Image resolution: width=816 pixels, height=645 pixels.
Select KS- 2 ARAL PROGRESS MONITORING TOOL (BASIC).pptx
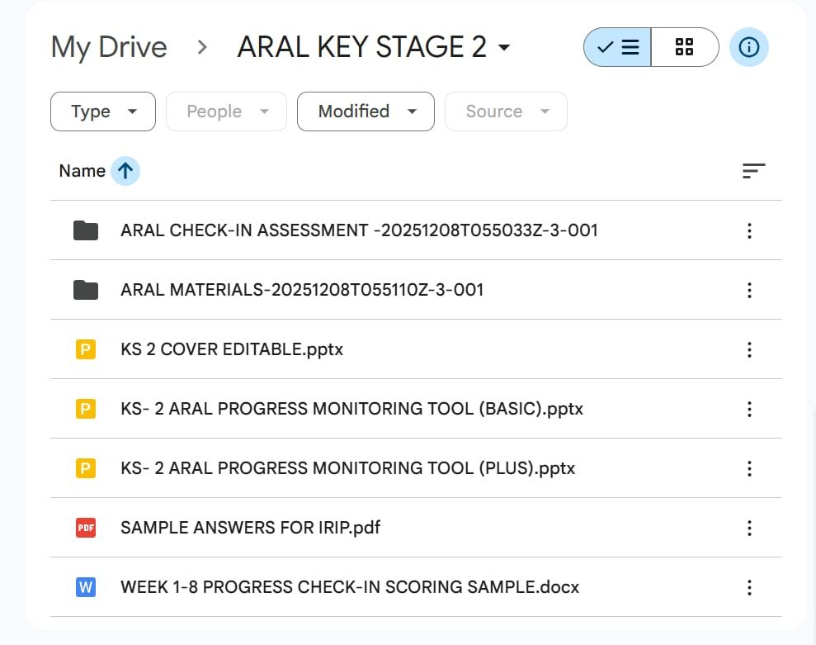[x=351, y=409]
